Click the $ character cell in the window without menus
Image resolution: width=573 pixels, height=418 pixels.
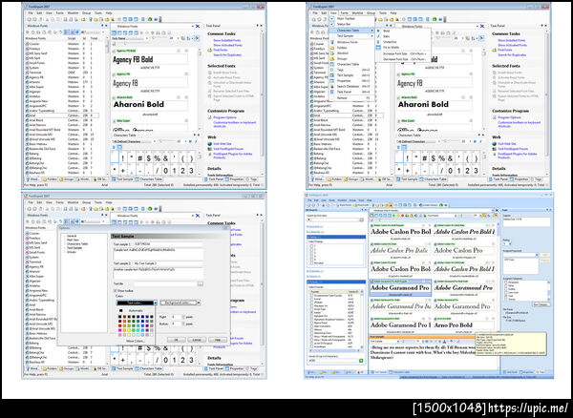[x=148, y=158]
